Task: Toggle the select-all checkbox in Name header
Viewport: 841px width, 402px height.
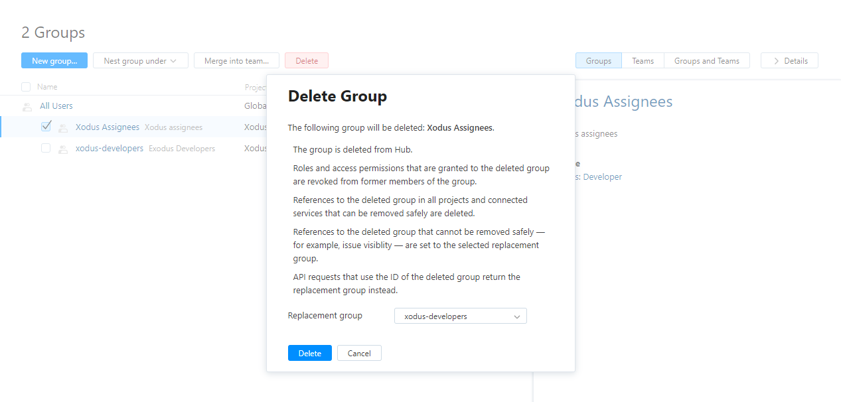Action: 25,86
